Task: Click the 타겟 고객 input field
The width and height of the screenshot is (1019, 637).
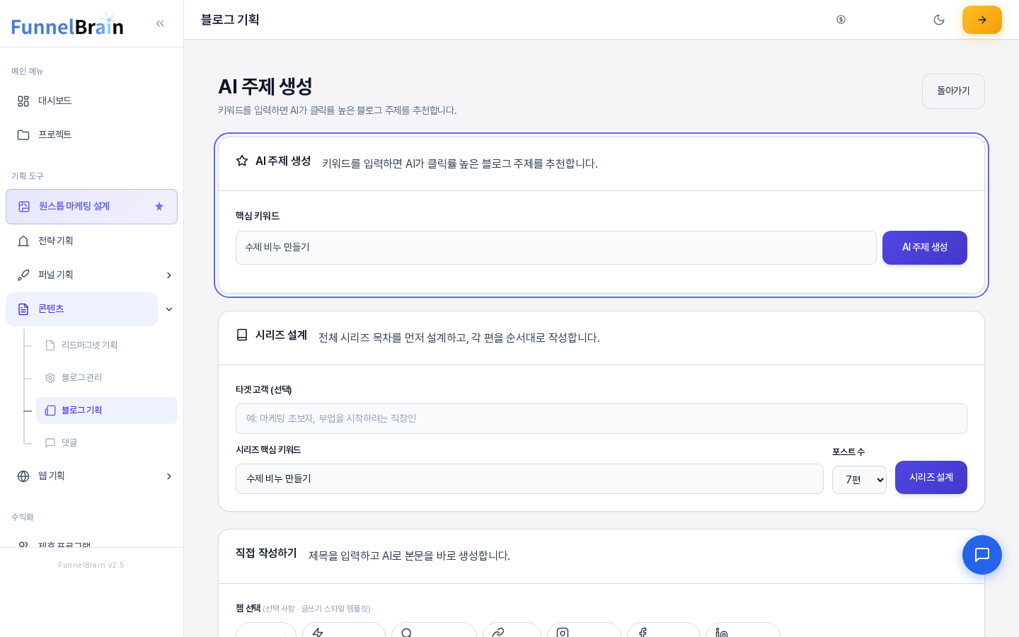Action: point(601,418)
